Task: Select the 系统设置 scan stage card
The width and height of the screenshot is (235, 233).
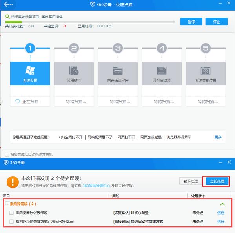Action: coord(30,73)
